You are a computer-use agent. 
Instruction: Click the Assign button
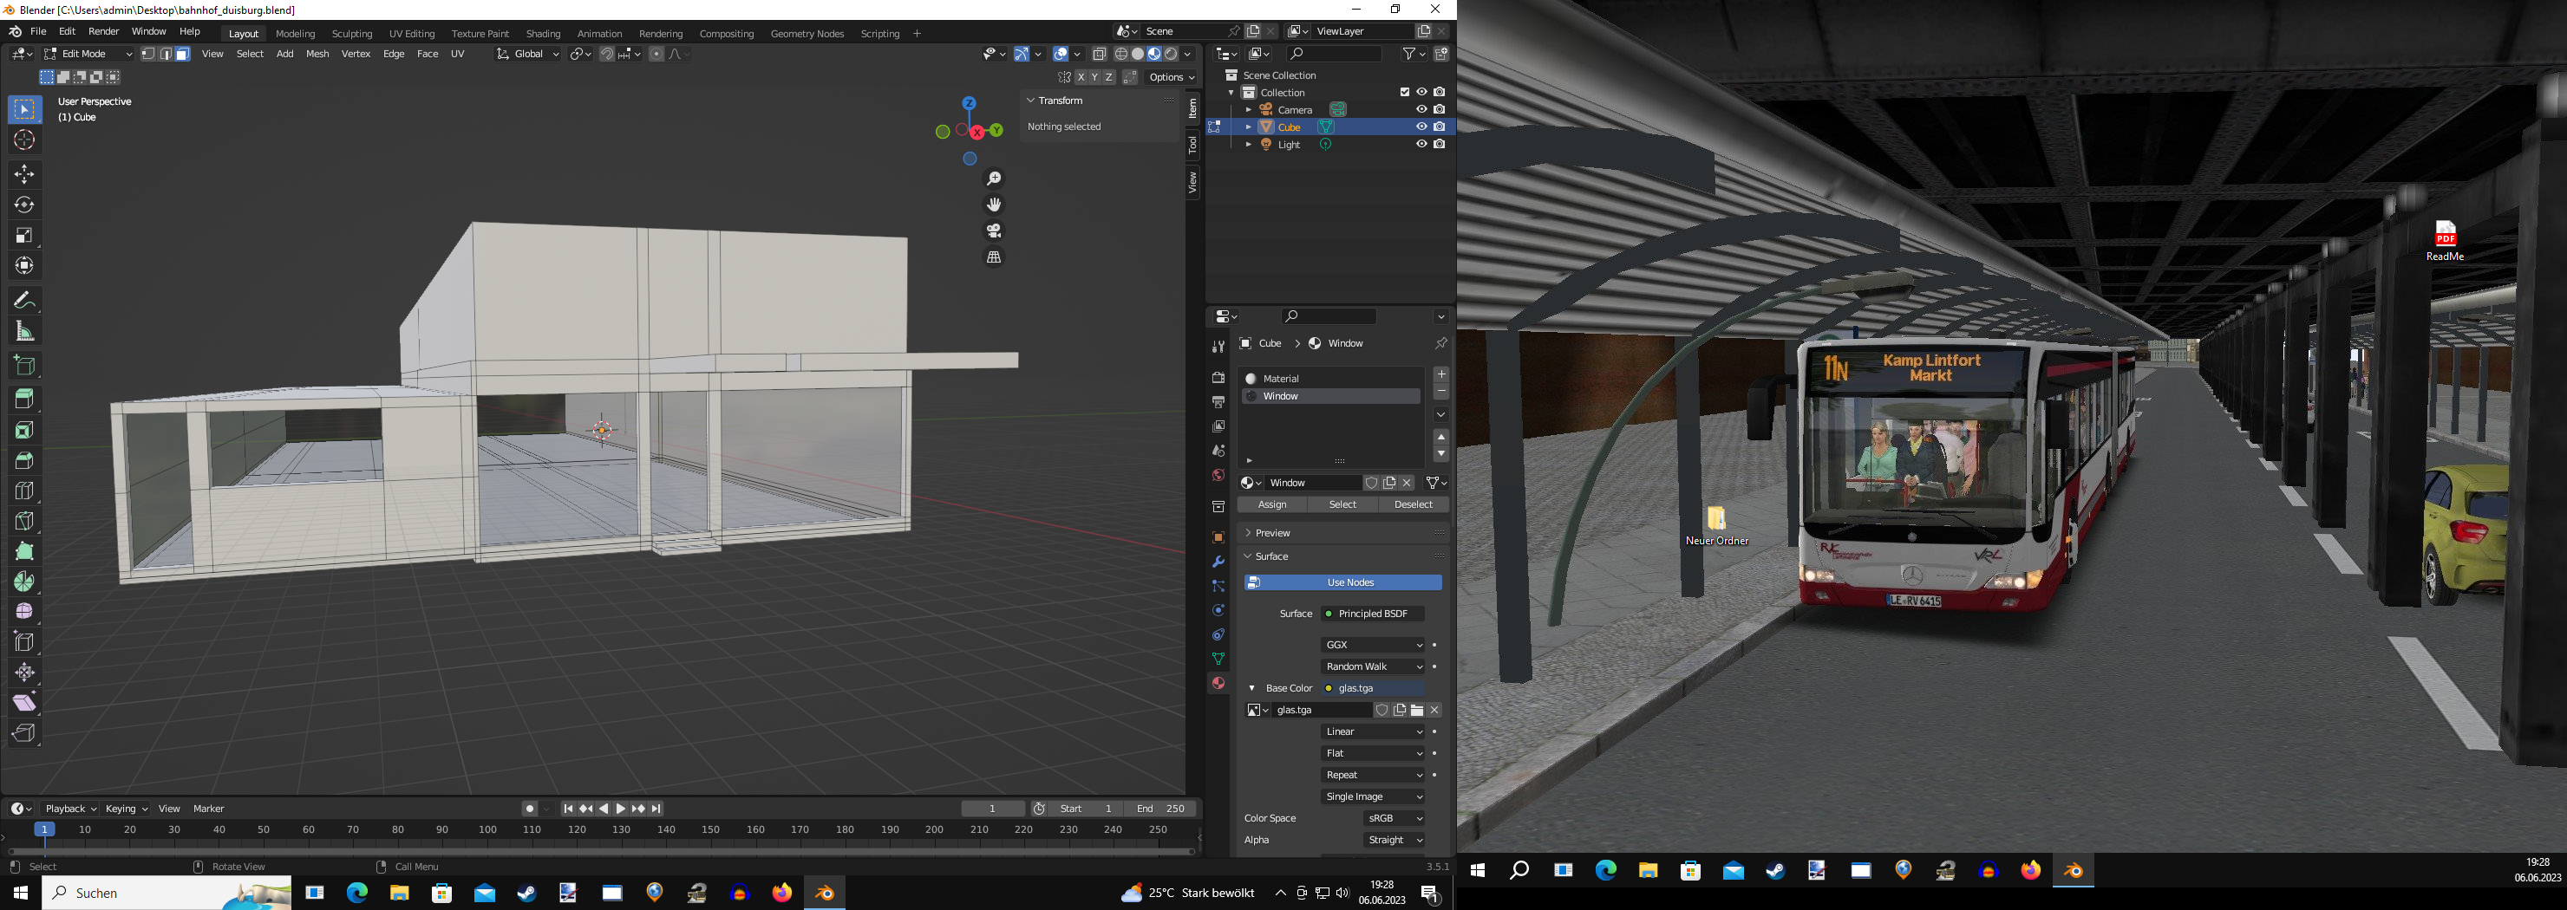click(x=1272, y=504)
